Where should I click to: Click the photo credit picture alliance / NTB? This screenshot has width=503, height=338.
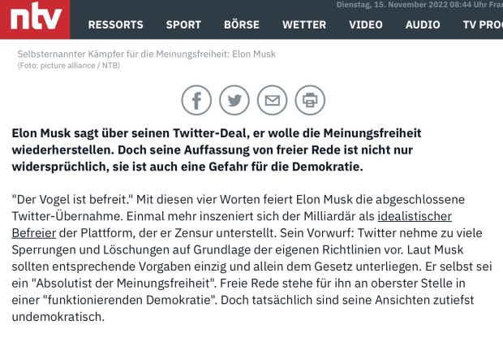coord(69,66)
